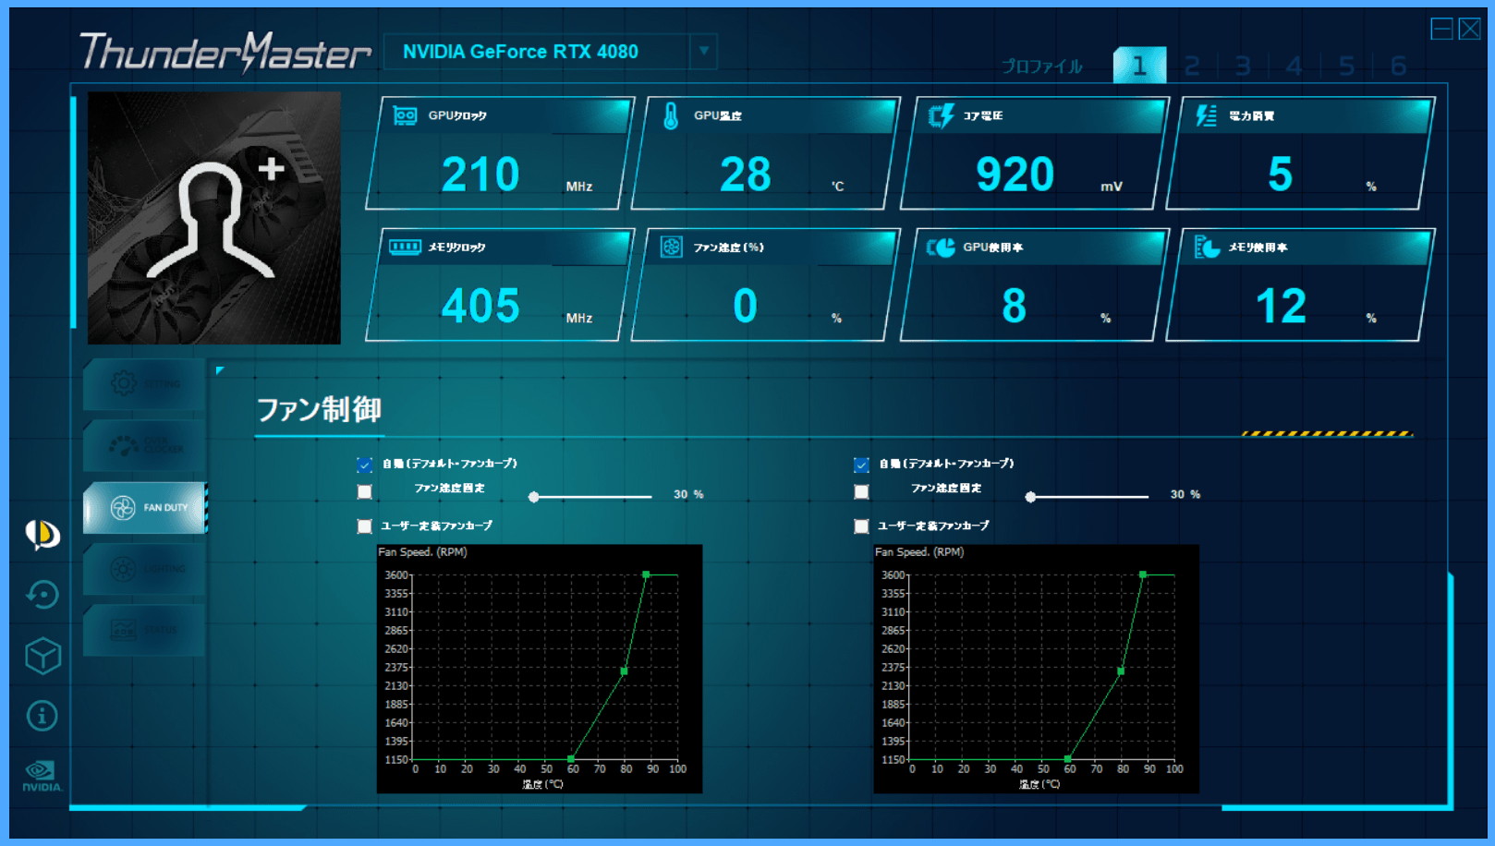Enable the left fan fixed speed checkbox
1495x846 pixels.
[365, 492]
